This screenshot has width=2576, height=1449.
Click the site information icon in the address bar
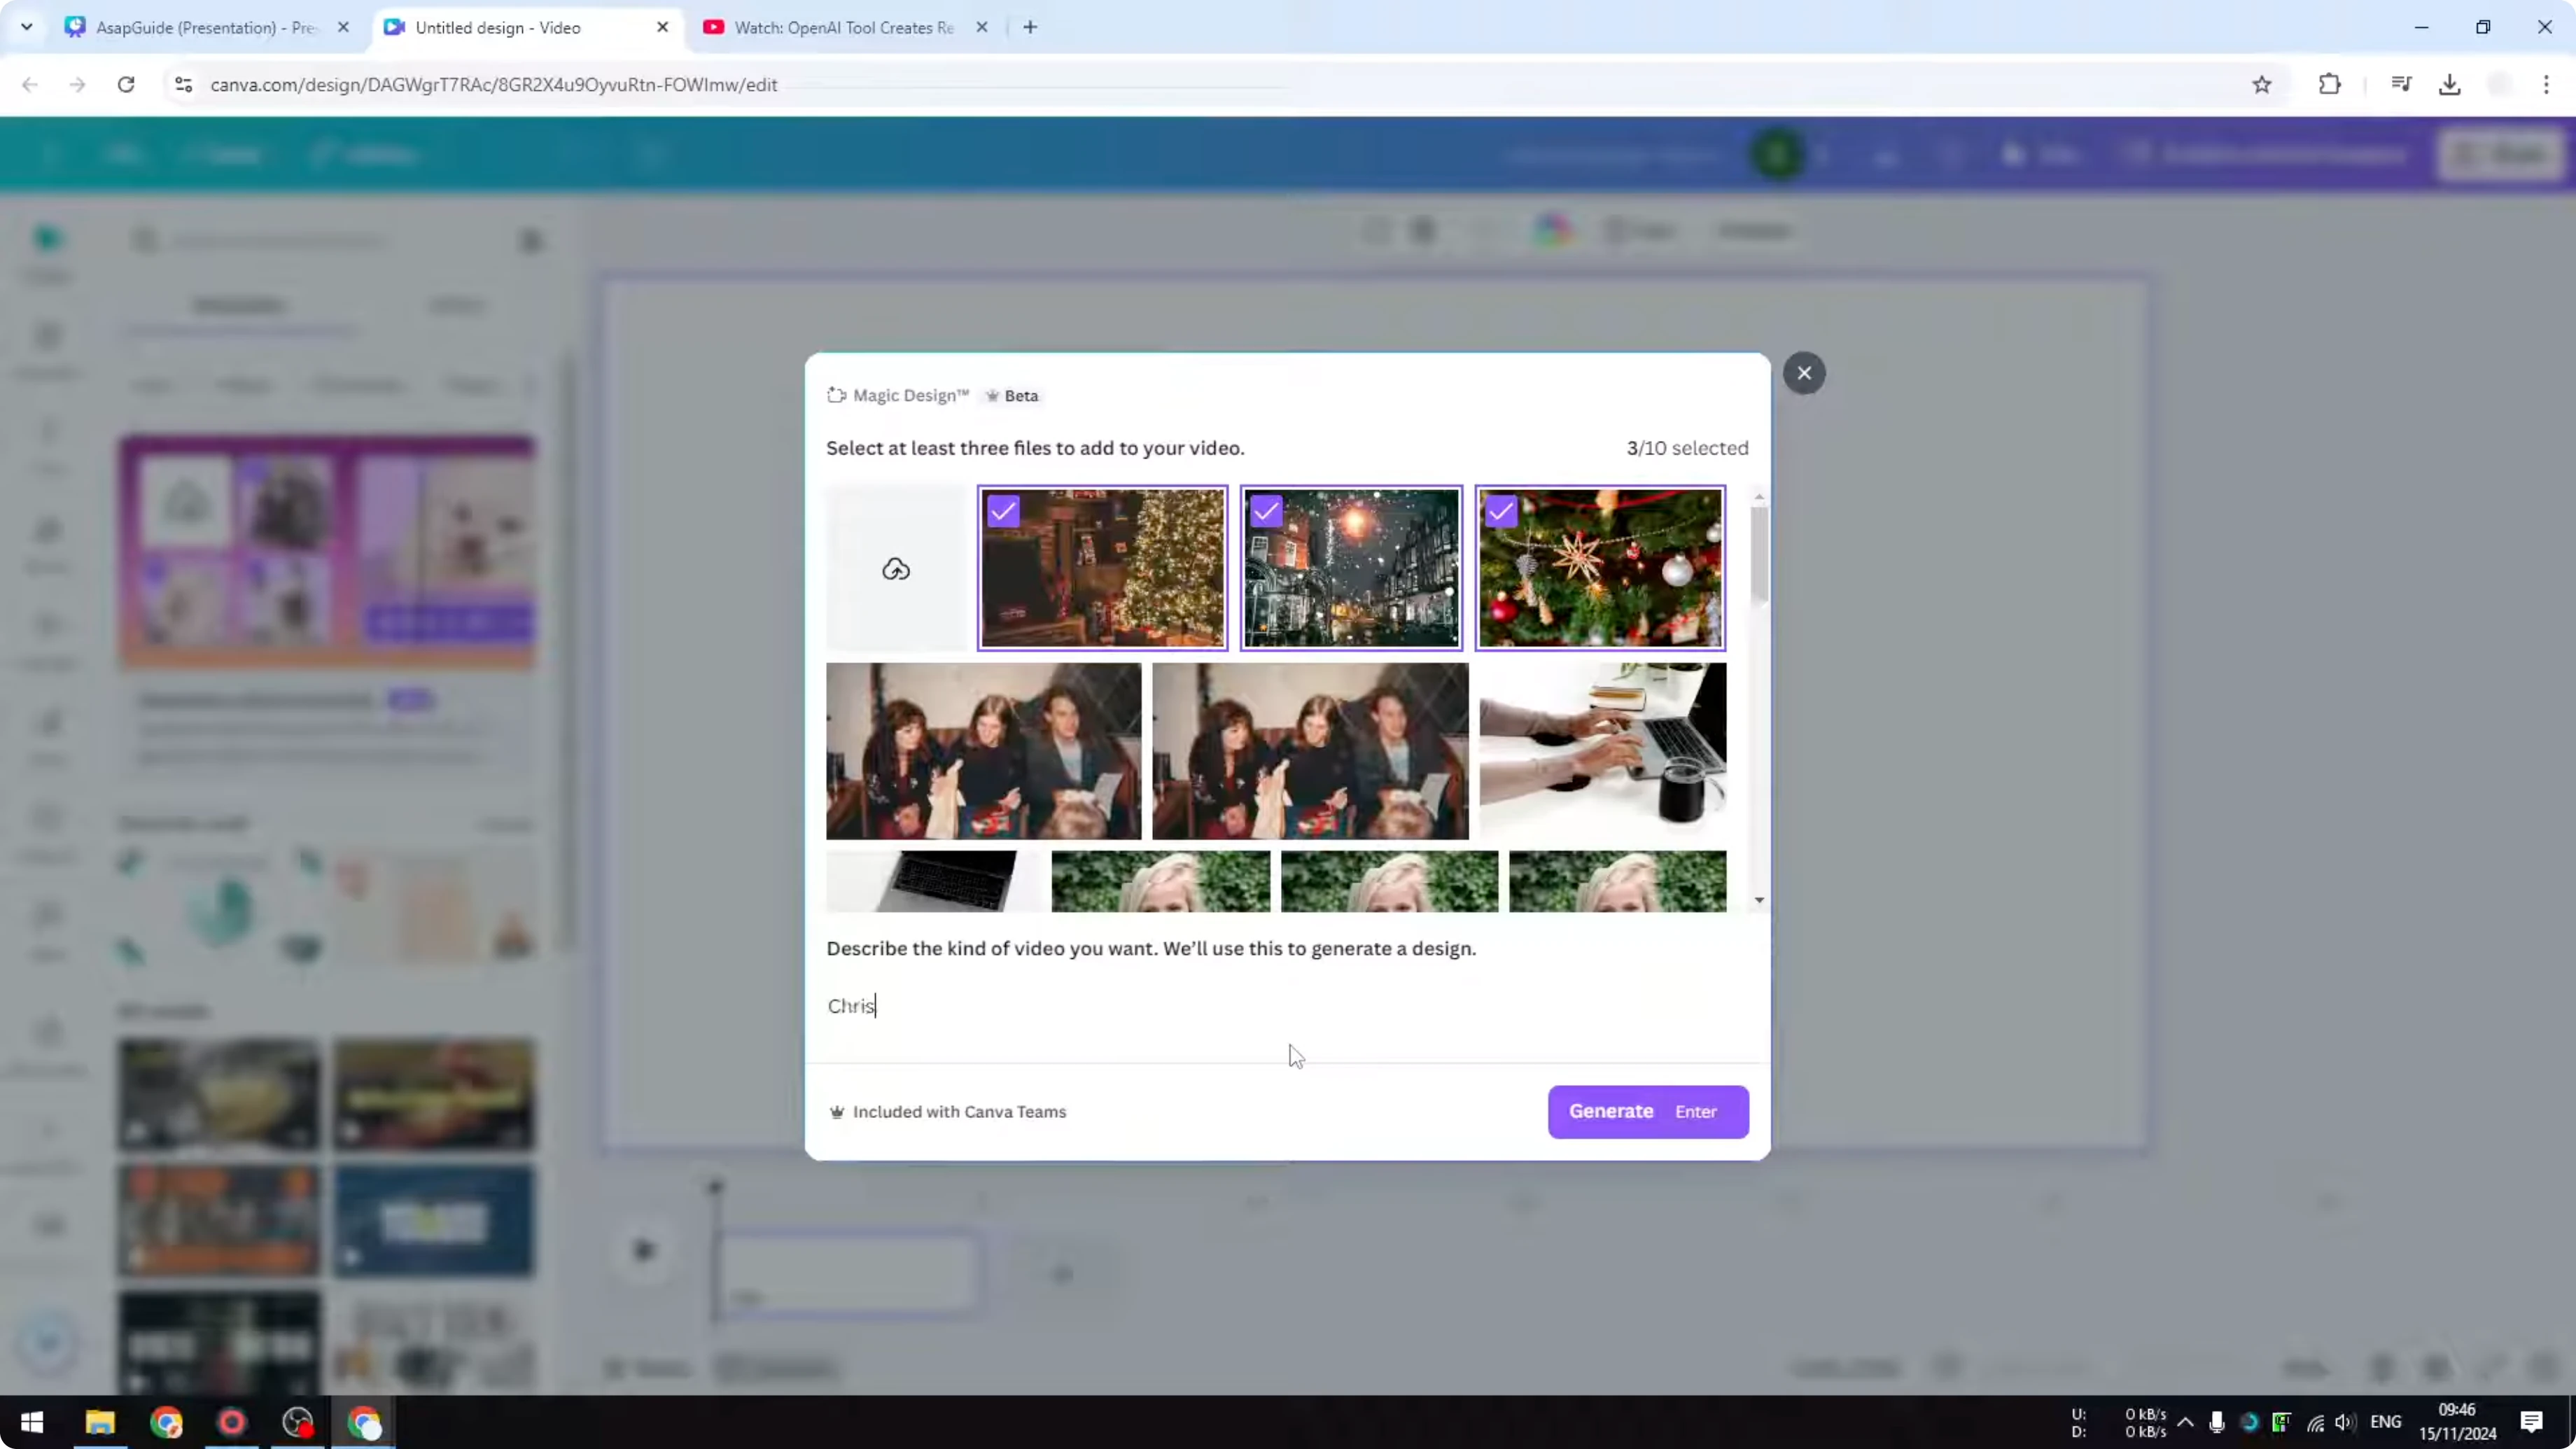coord(183,85)
